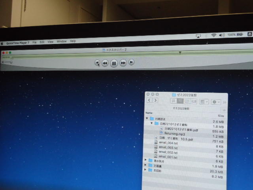Switch Finder to list view
Image resolution: width=253 pixels, height=190 pixels.
[180, 101]
